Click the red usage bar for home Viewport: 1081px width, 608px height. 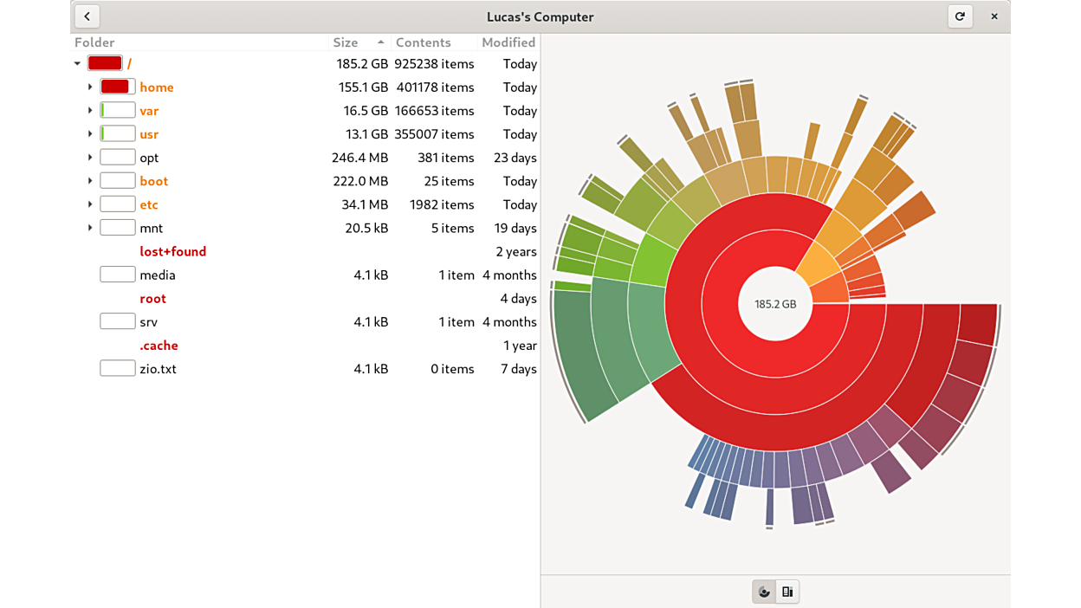coord(117,87)
